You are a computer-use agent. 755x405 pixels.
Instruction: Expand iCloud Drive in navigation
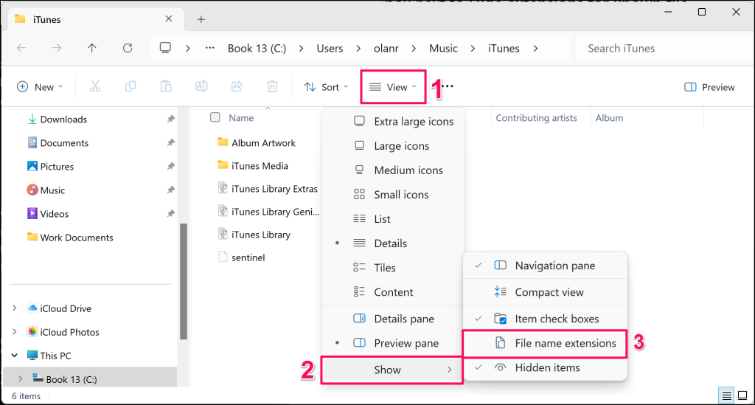pos(15,308)
